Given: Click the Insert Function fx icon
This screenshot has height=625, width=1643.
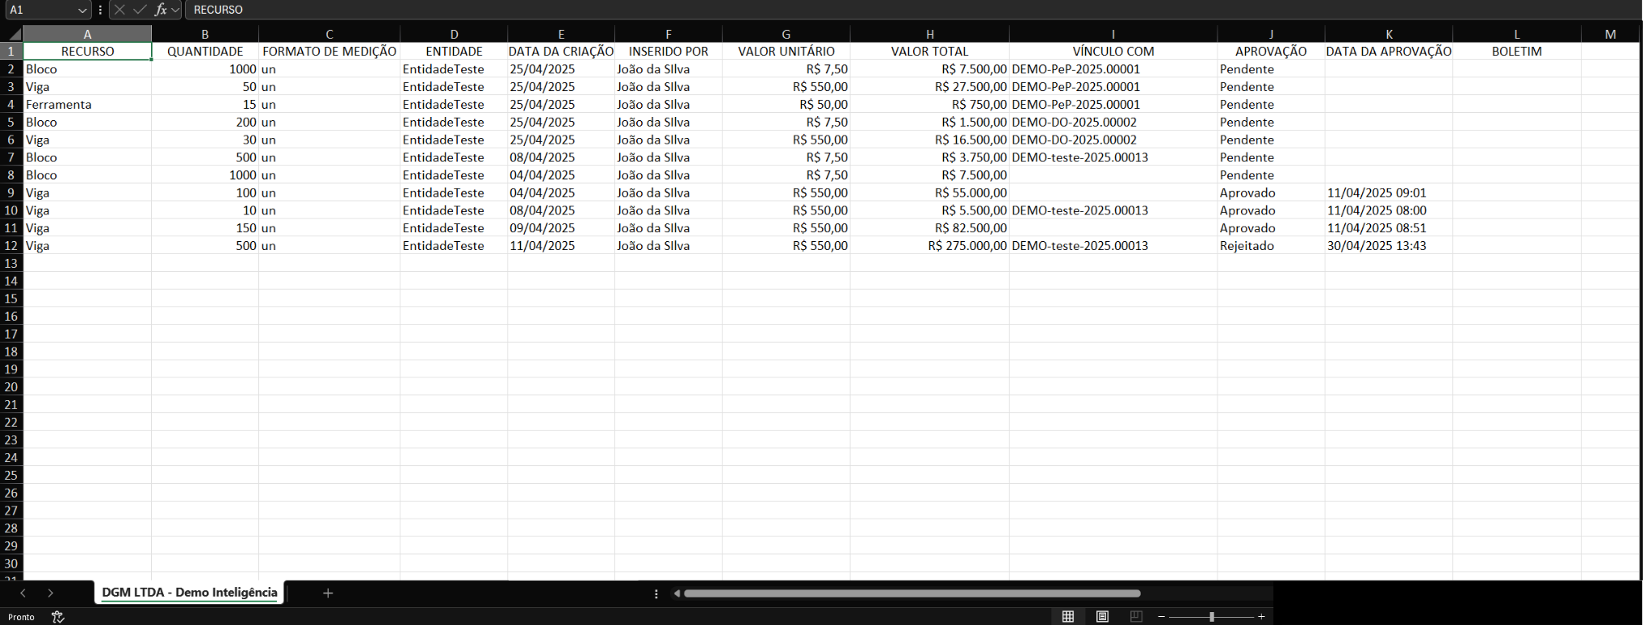Looking at the screenshot, I should 161,10.
